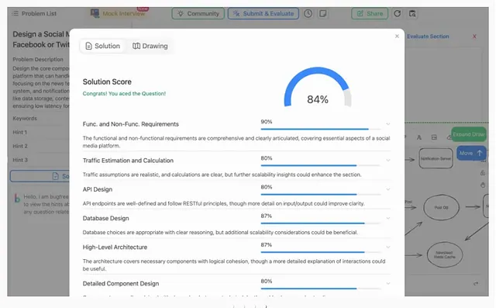
Task: Select the Solution tab
Action: [x=102, y=46]
